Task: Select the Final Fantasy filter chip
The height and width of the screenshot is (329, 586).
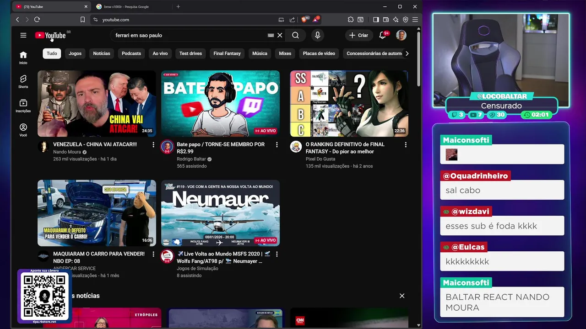Action: click(227, 53)
